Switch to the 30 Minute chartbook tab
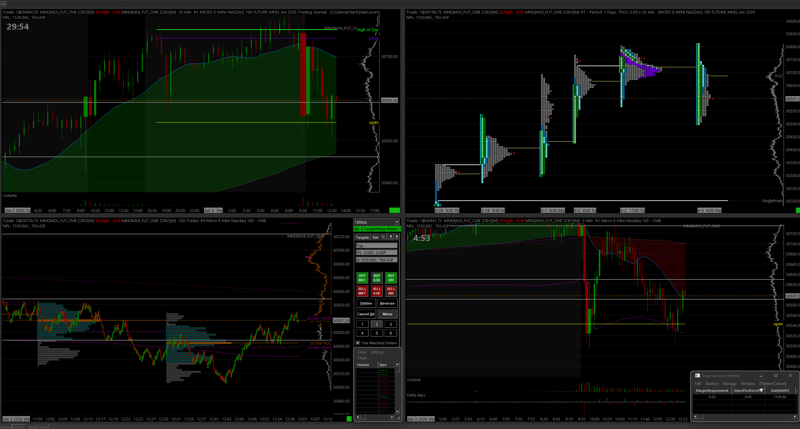This screenshot has width=800, height=429. tap(5, 427)
